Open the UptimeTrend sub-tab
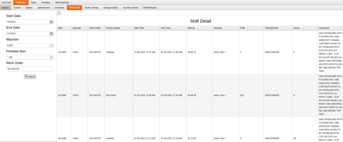The width and height of the screenshot is (343, 142). pyautogui.click(x=44, y=8)
